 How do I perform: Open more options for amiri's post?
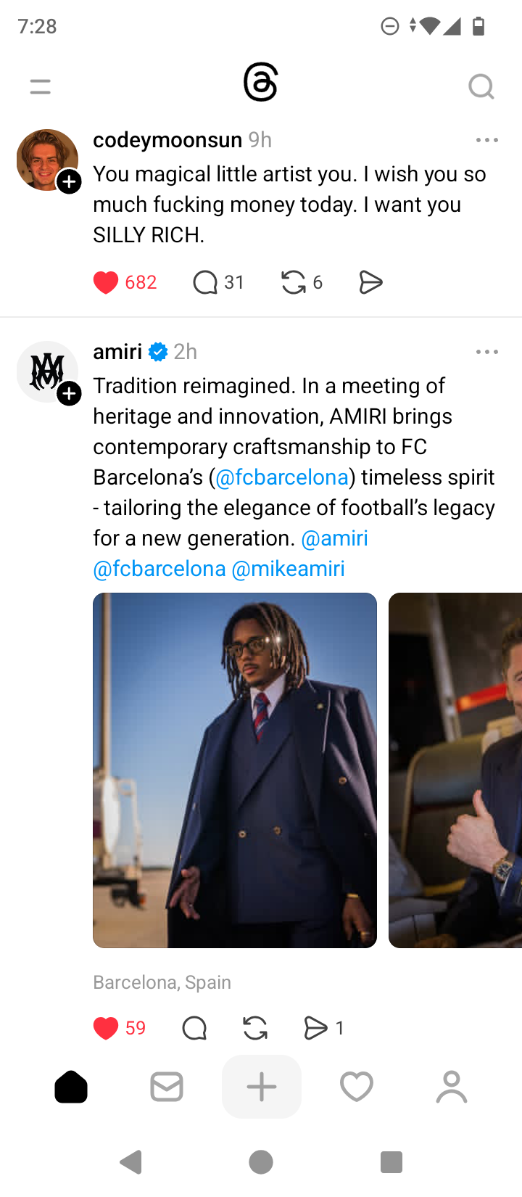(x=486, y=352)
